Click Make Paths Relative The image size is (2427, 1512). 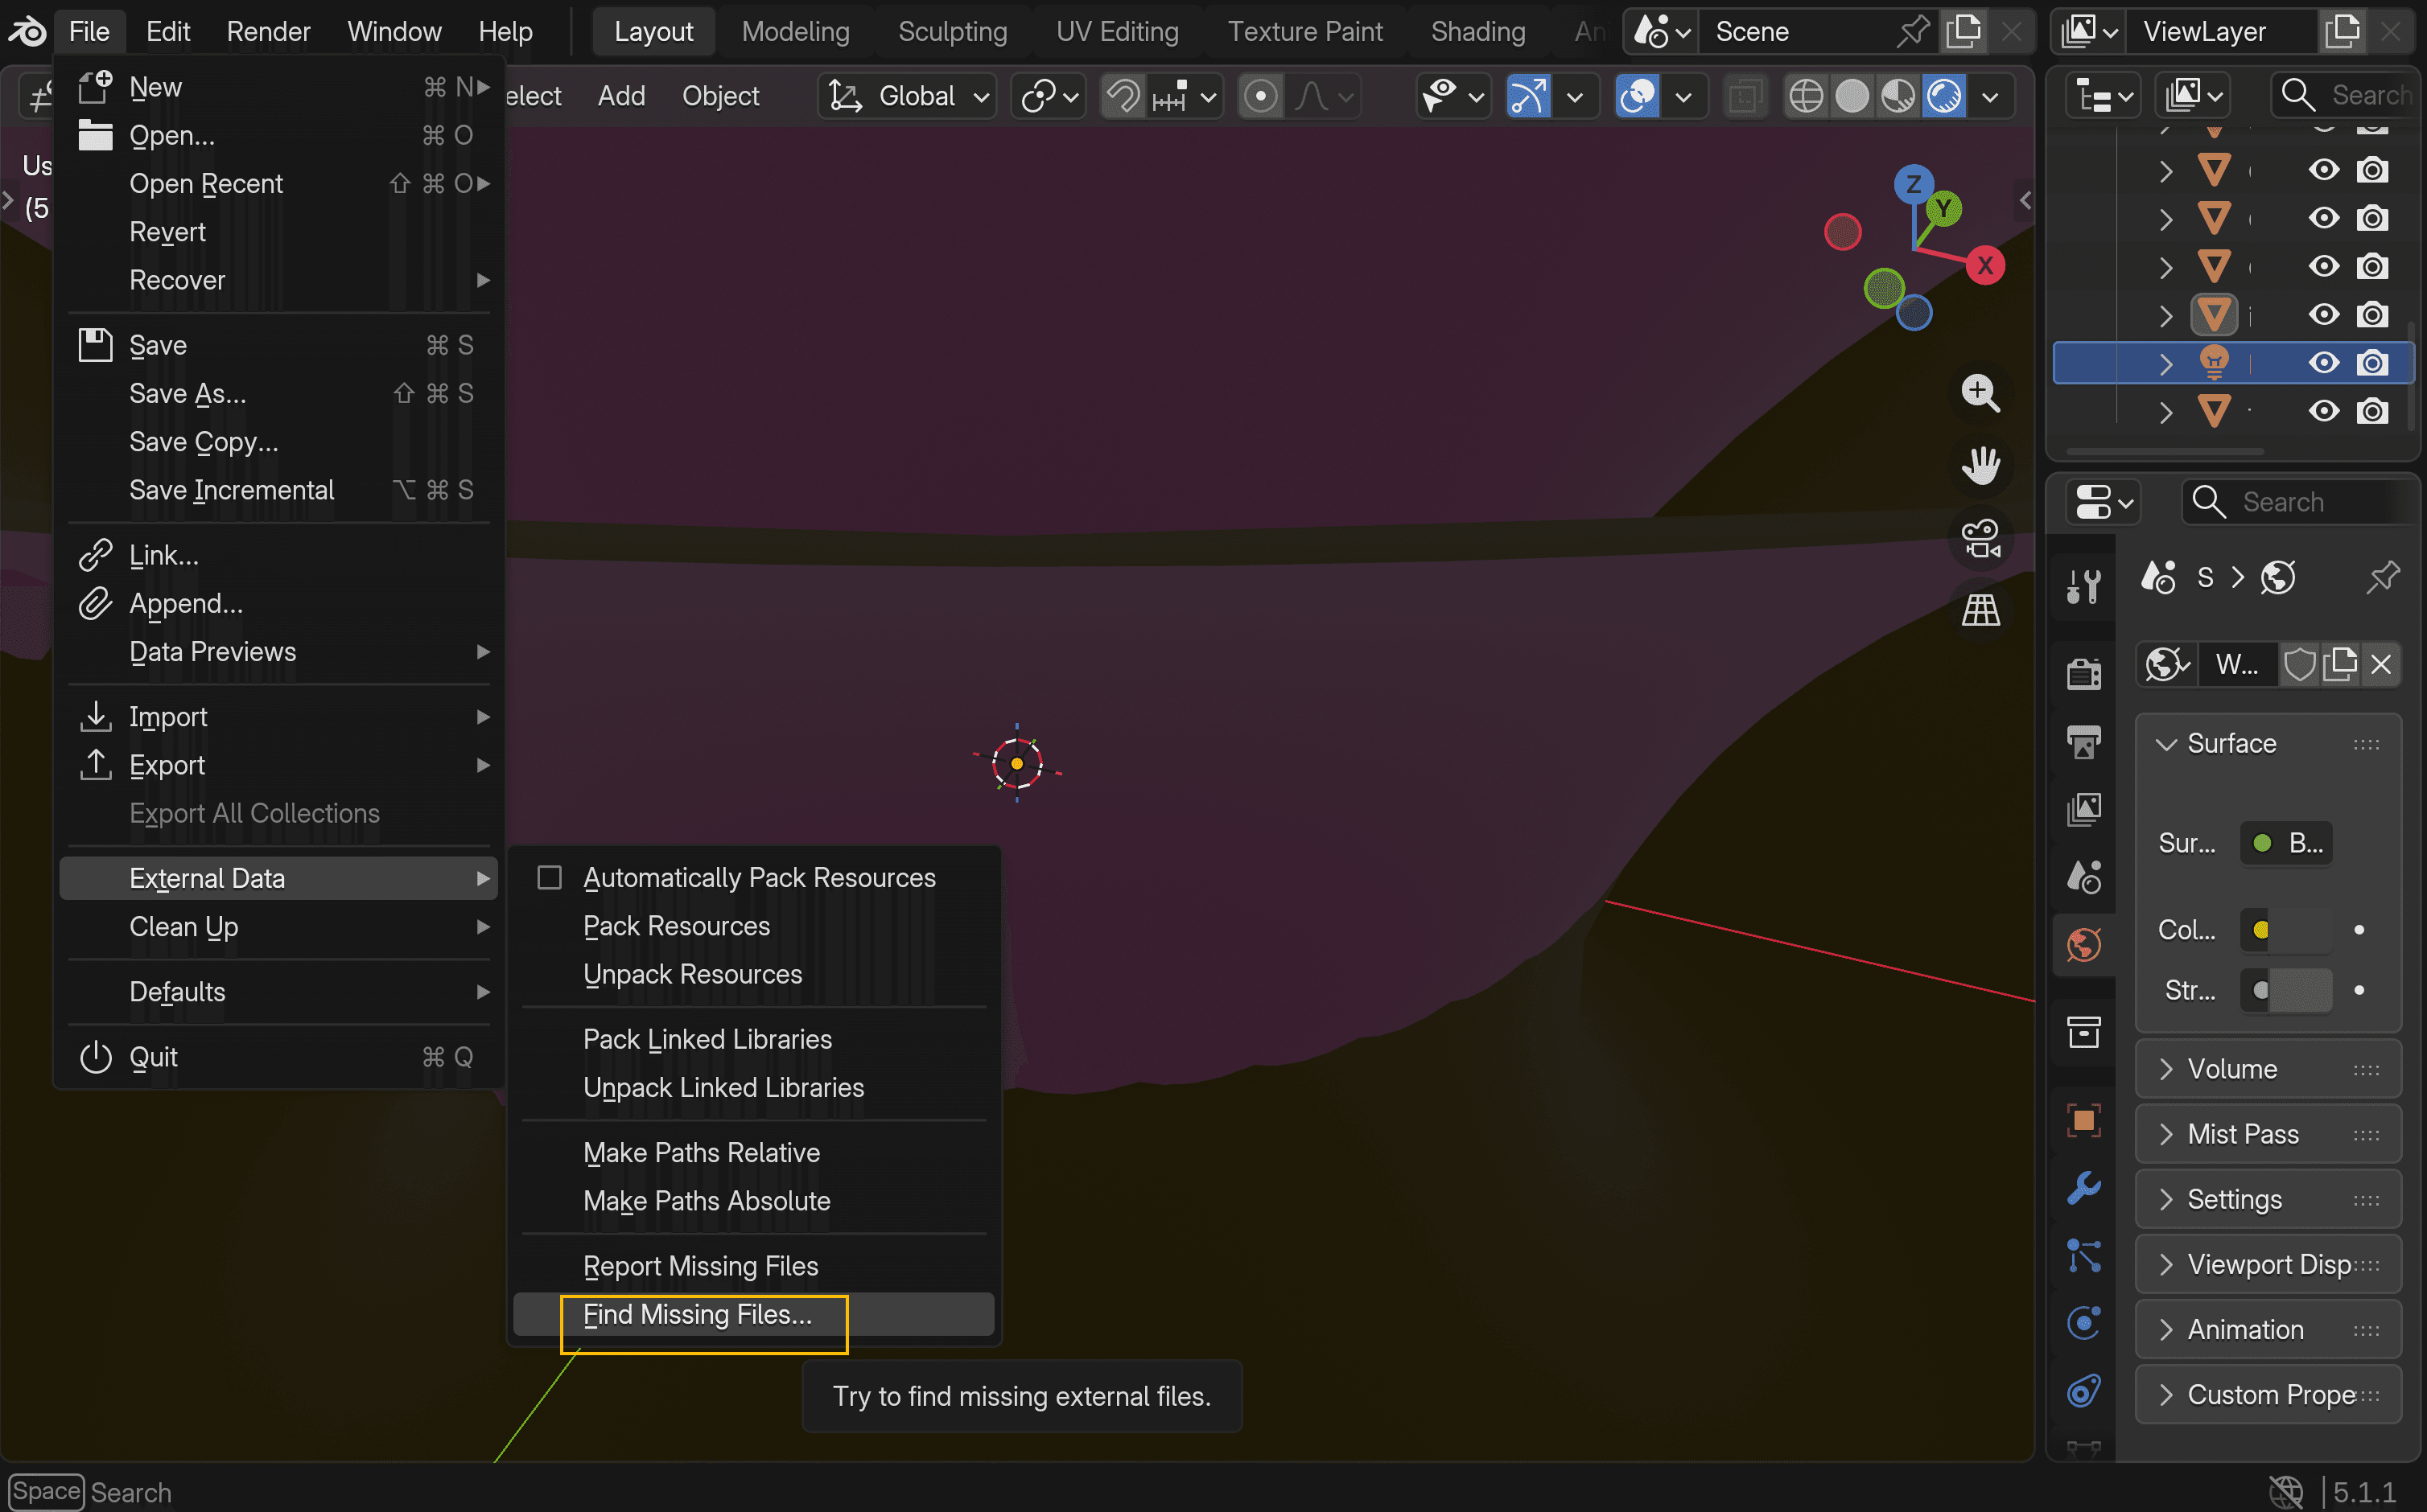pyautogui.click(x=701, y=1152)
